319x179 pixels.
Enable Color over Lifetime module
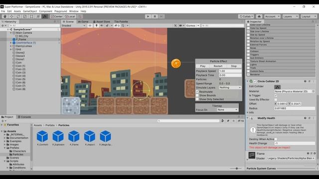pos(248,25)
